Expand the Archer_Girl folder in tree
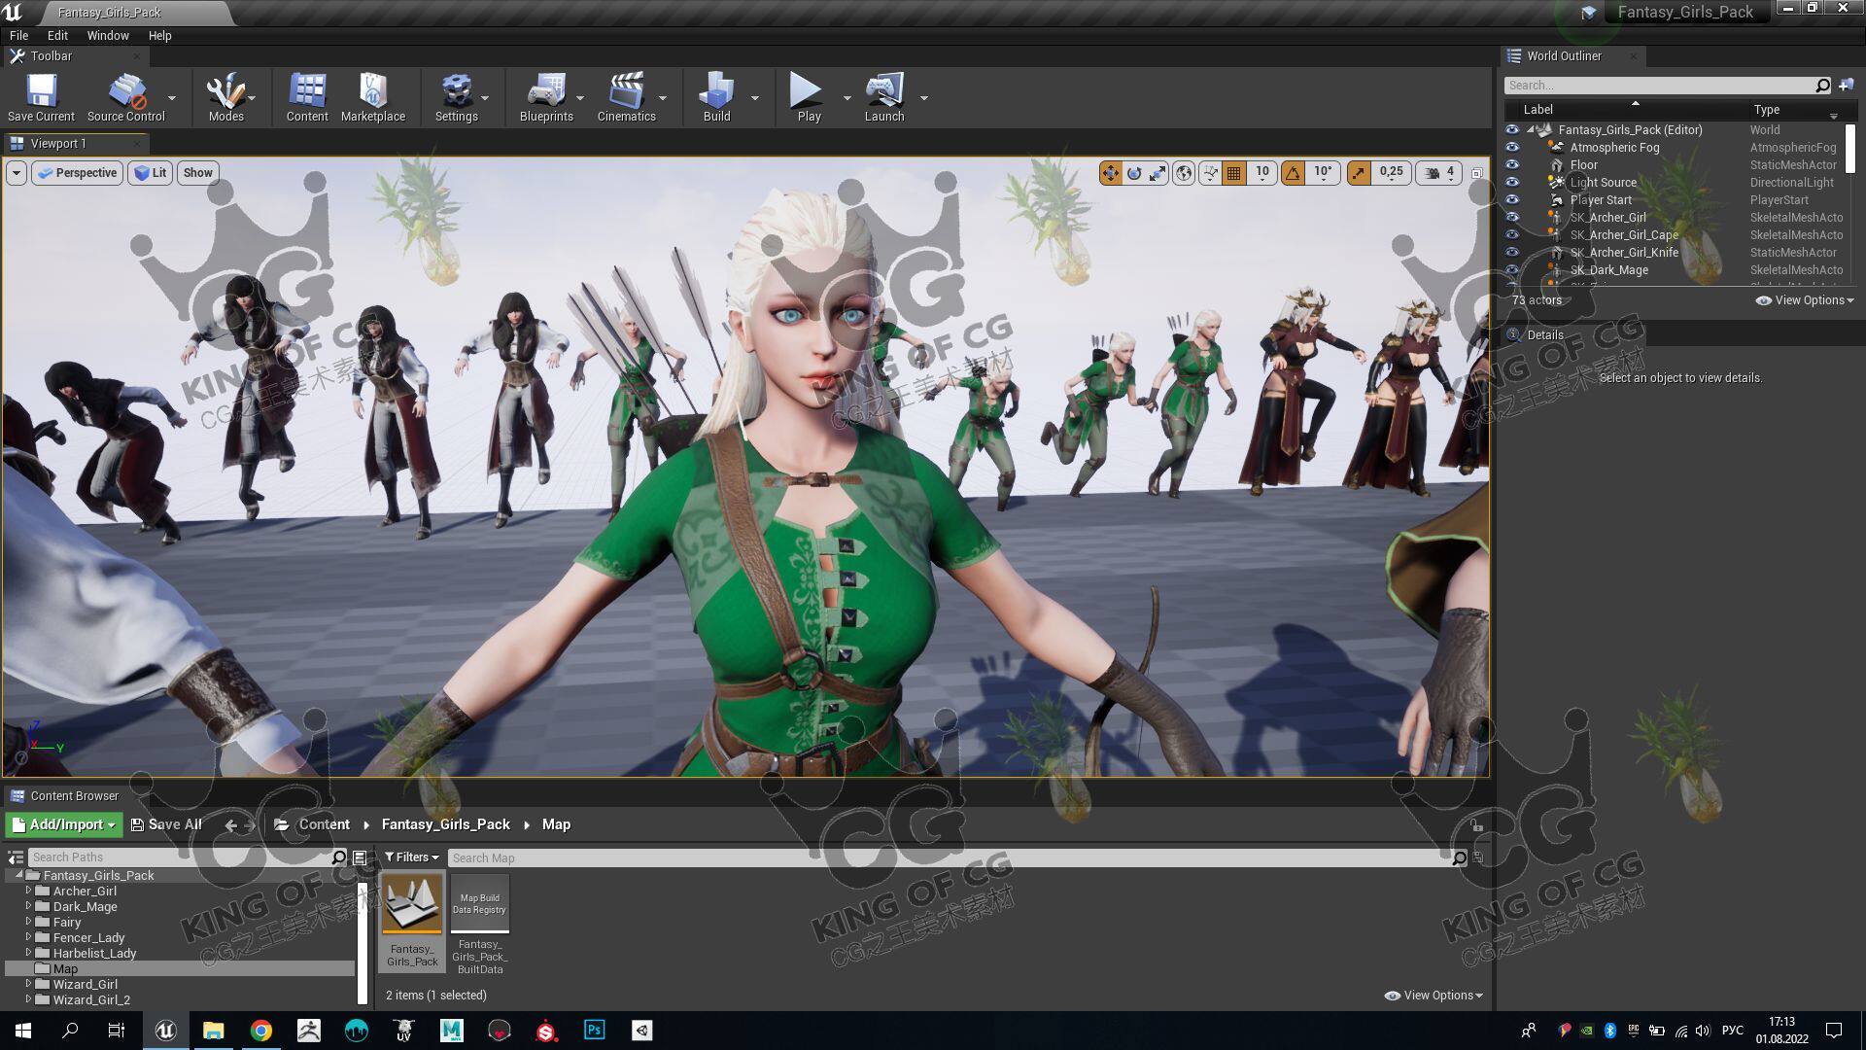Image resolution: width=1866 pixels, height=1050 pixels. [28, 891]
